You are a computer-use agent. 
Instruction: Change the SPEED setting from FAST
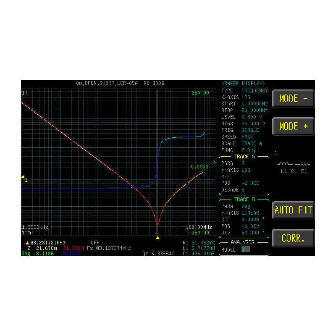click(x=247, y=137)
